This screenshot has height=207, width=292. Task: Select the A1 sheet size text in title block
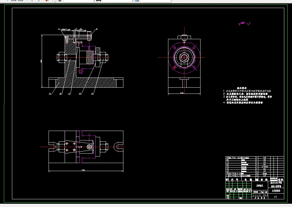click(276, 197)
